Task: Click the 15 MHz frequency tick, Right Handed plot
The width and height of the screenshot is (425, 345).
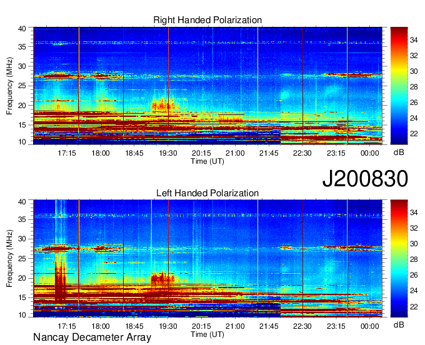Action: 22,125
